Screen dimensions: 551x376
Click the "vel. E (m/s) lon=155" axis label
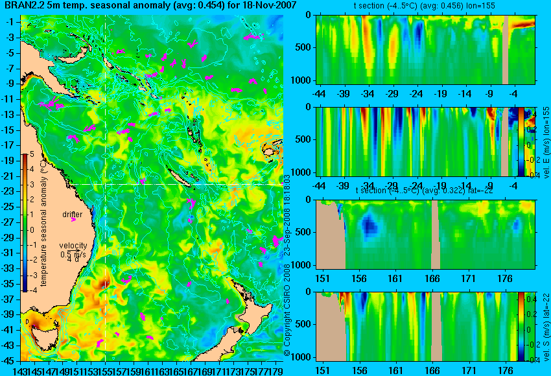[x=546, y=143]
